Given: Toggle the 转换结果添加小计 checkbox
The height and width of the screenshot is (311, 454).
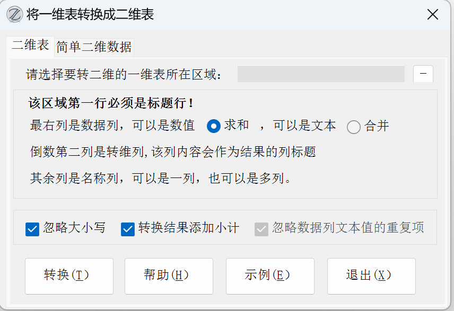Looking at the screenshot, I should point(128,229).
